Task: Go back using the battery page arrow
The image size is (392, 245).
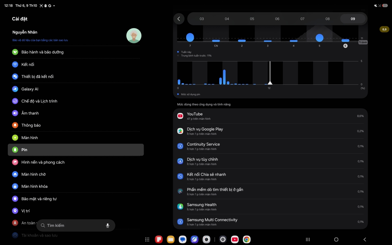Action: click(x=179, y=19)
